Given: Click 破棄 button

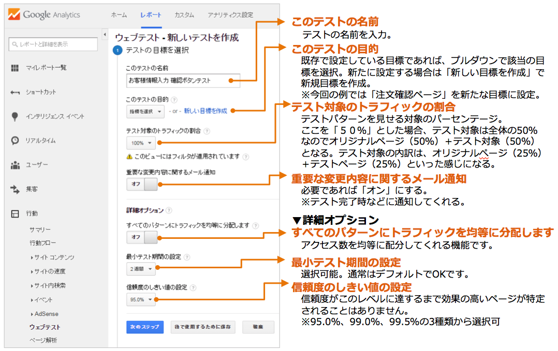Looking at the screenshot, I should 258,327.
